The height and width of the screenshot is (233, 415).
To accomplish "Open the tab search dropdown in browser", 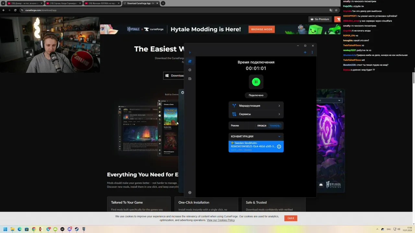I will tap(3, 3).
